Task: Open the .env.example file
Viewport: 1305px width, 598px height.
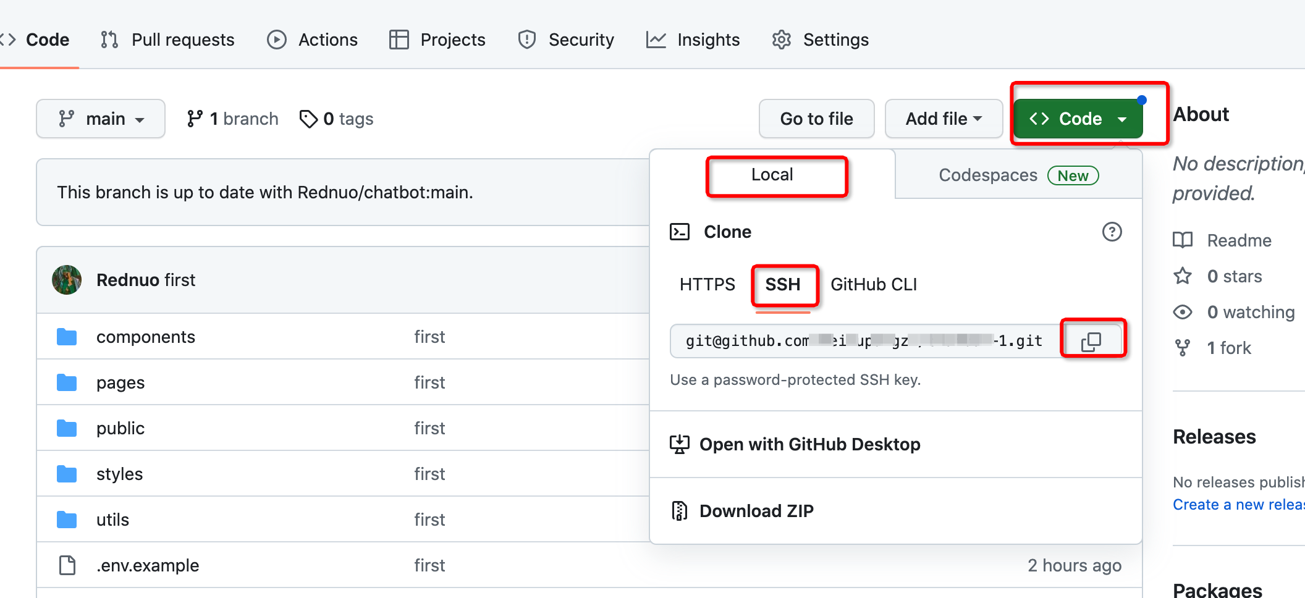Action: [148, 565]
